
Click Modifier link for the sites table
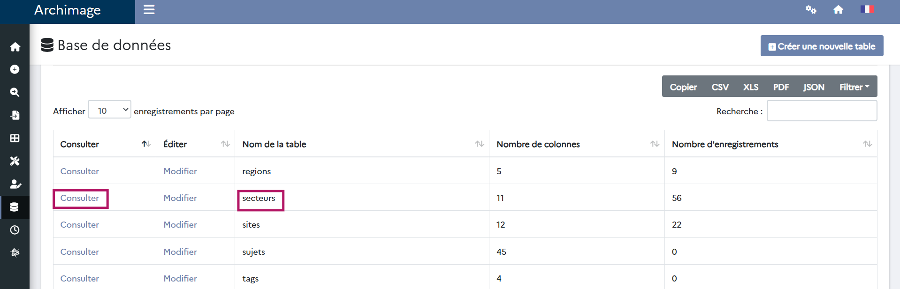(x=180, y=225)
